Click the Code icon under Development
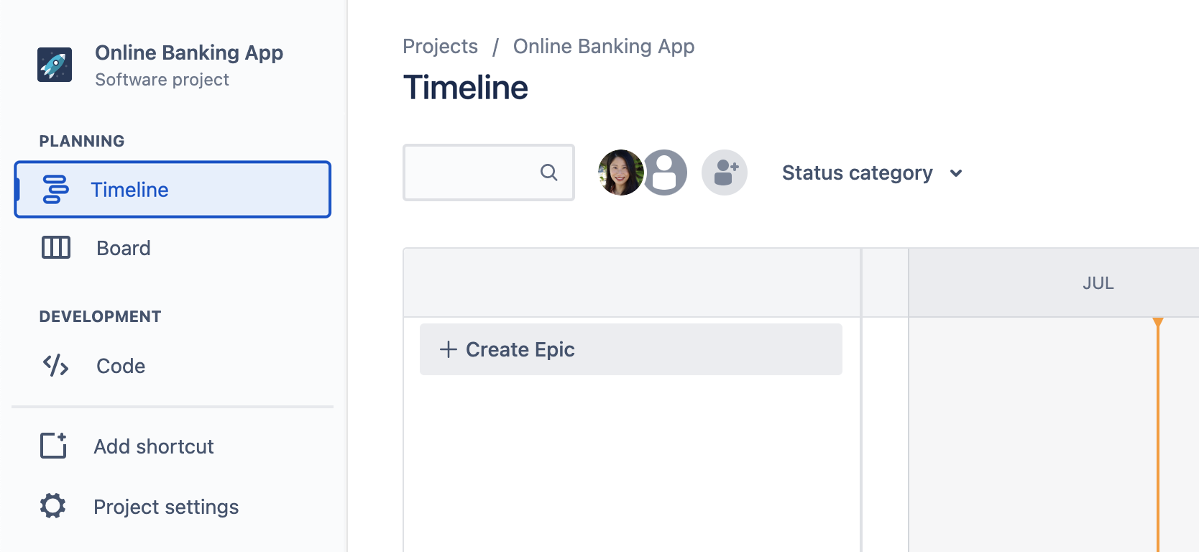The image size is (1199, 552). tap(55, 365)
